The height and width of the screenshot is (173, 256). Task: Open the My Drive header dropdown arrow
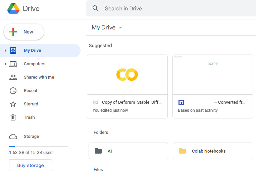(x=120, y=27)
